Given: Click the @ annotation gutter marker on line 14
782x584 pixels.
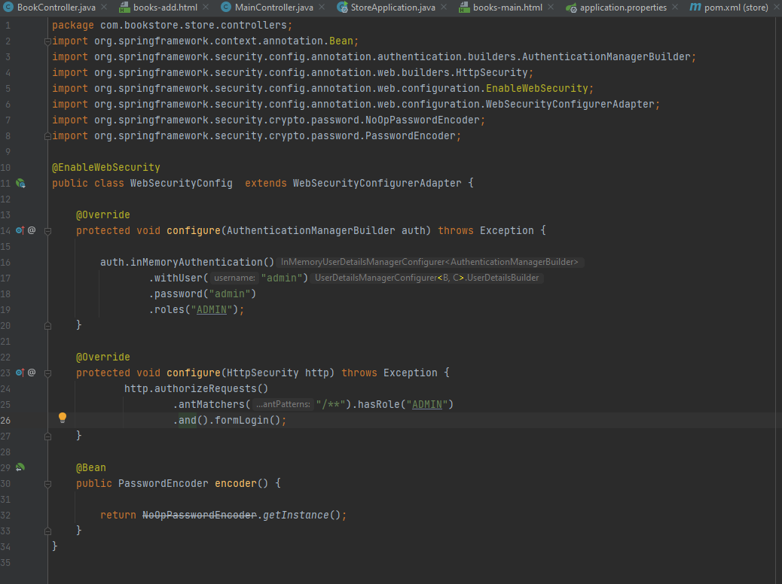Looking at the screenshot, I should [32, 230].
